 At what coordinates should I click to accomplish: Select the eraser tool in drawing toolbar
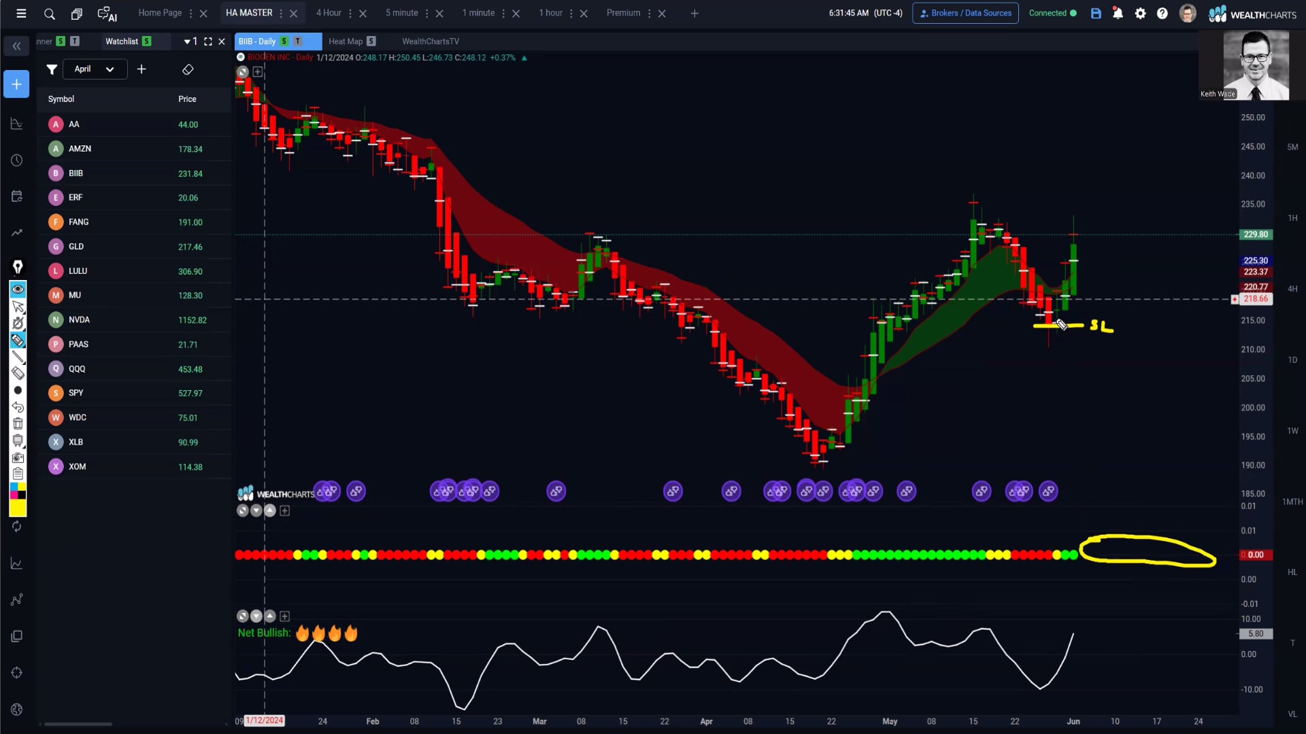18,373
